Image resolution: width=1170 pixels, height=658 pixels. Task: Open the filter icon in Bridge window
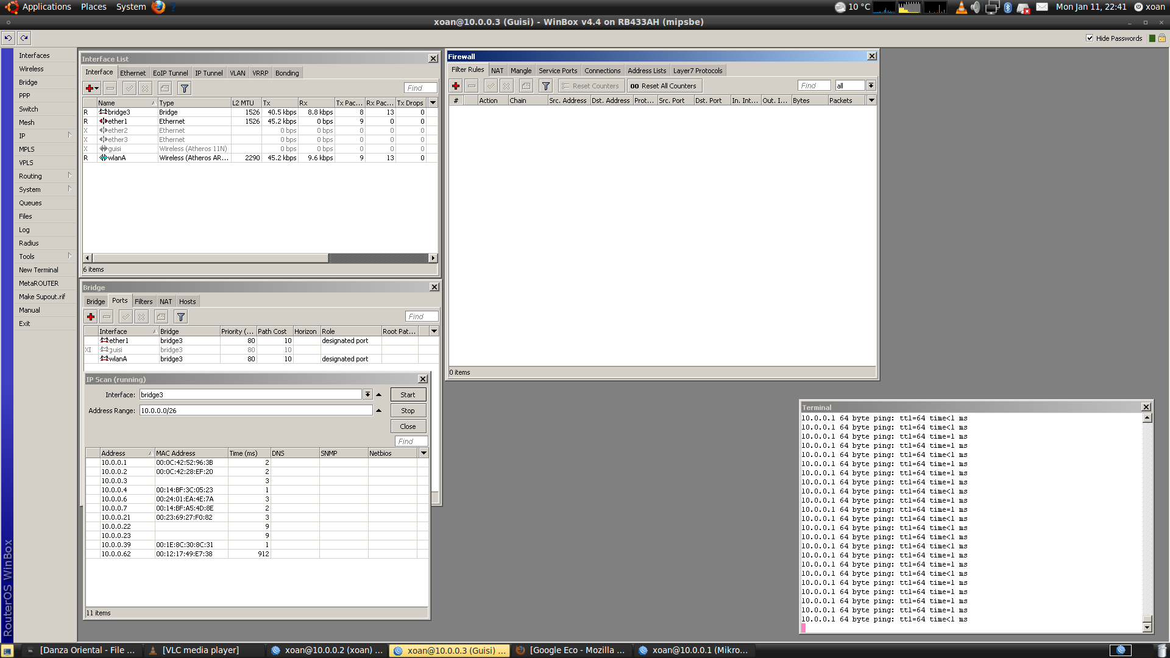pos(180,317)
